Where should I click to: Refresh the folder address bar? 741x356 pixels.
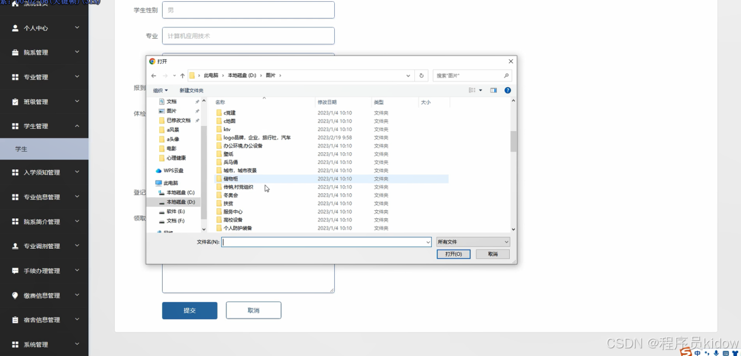point(421,76)
